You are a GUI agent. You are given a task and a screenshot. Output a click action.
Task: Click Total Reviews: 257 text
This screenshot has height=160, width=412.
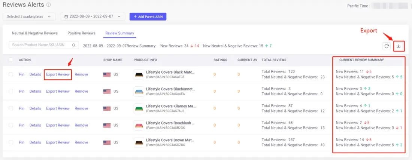tap(278, 140)
